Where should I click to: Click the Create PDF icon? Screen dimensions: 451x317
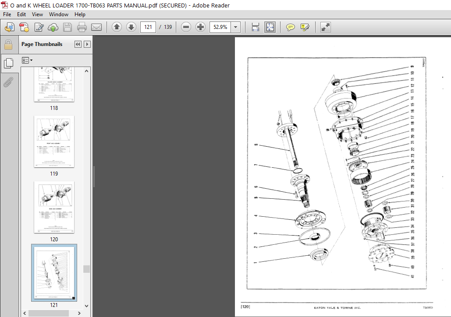(24, 27)
